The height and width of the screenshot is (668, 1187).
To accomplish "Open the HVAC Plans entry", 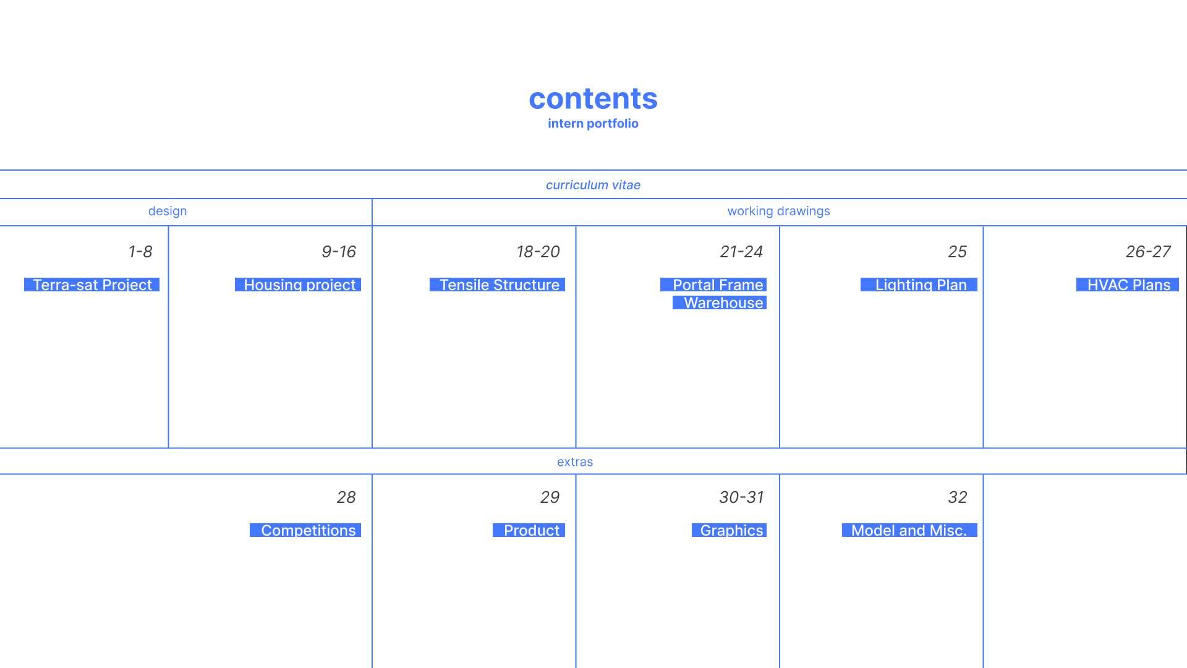I will 1128,285.
